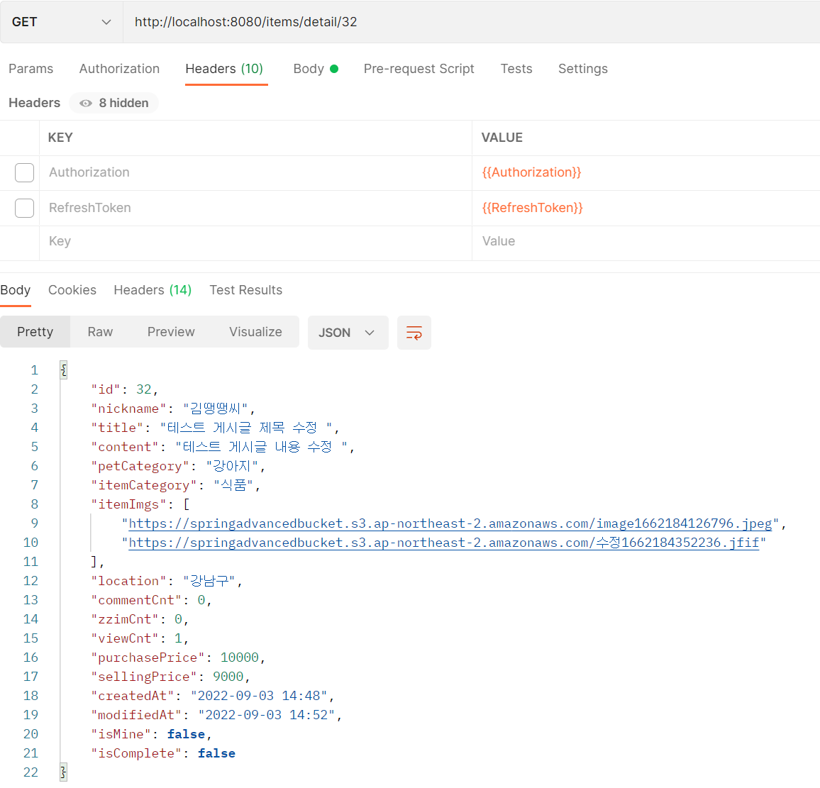This screenshot has height=788, width=820.
Task: Click the sellingPrice value 9000
Action: click(x=228, y=677)
